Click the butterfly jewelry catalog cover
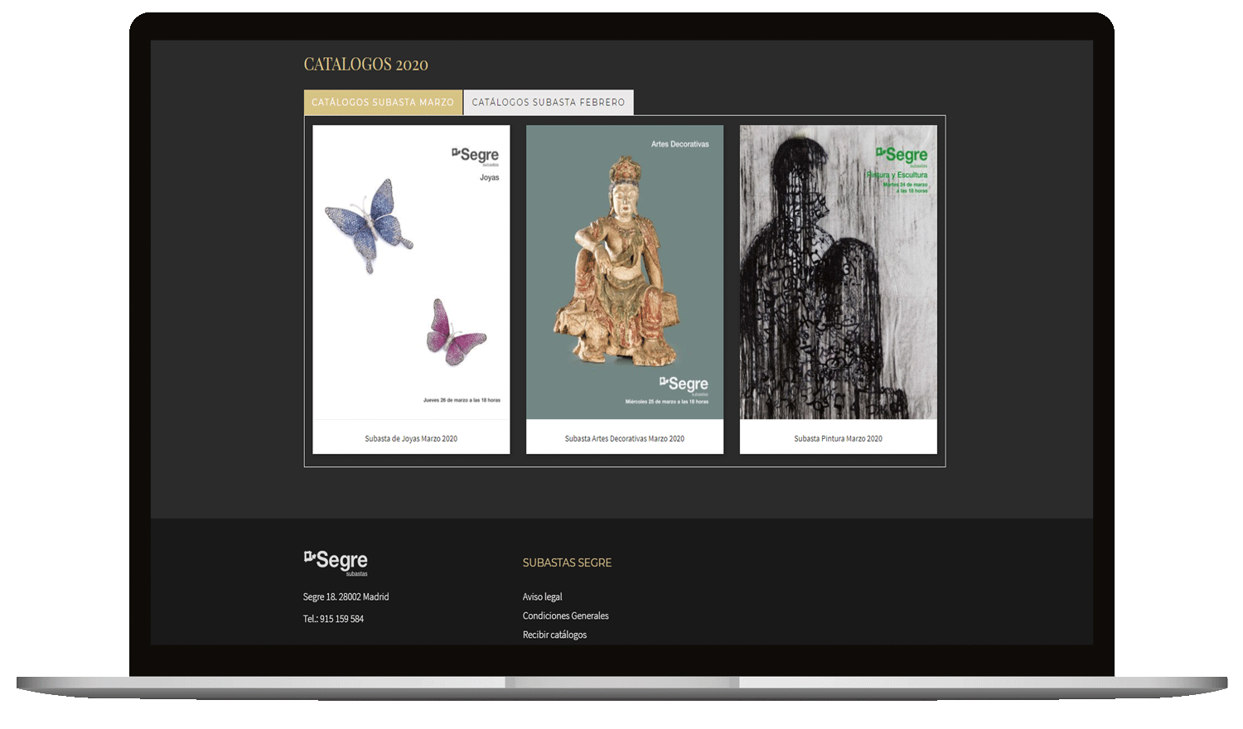 (410, 273)
